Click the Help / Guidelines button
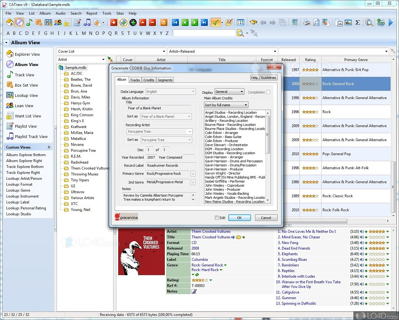Screen dimensions: 399x320 coord(263,78)
